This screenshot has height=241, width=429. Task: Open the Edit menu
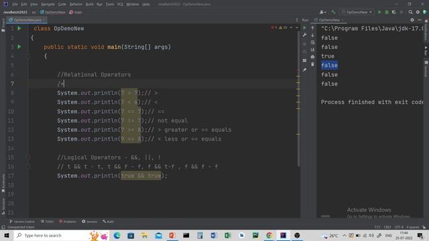[24, 4]
